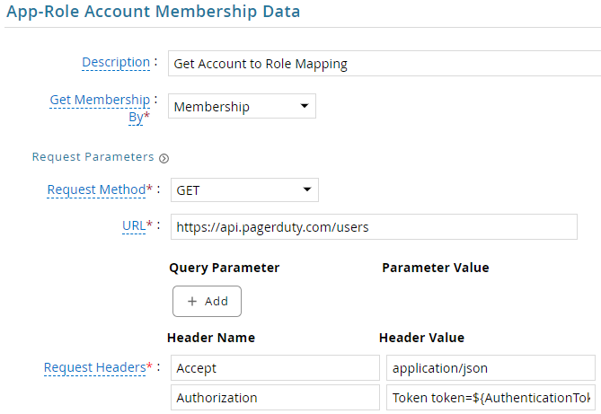This screenshot has width=601, height=414.
Task: Open the Request Headers help link
Action: [x=94, y=367]
